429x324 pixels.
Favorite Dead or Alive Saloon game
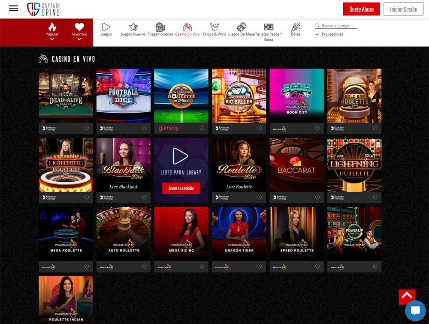click(x=87, y=128)
